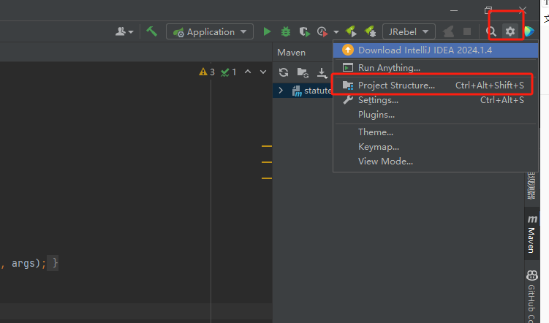
Task: Click the Build project hammer icon
Action: pos(152,31)
